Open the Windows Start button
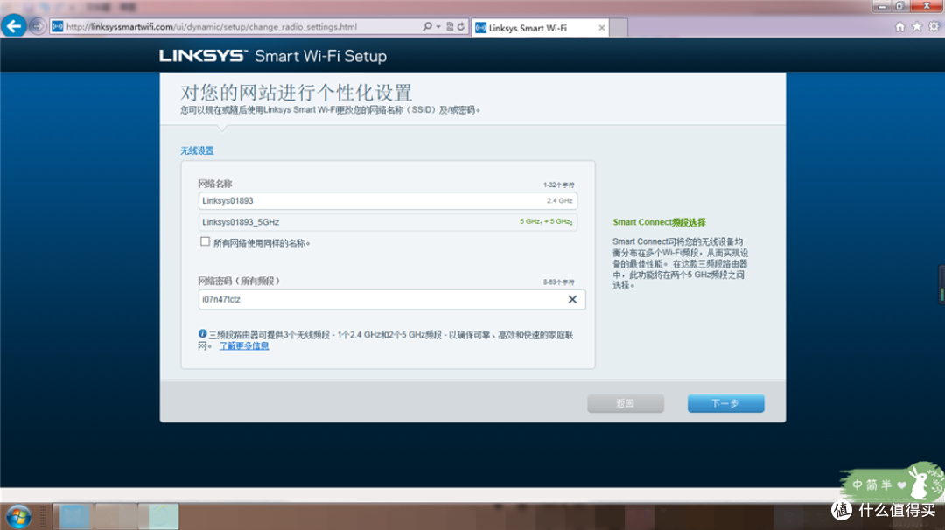Viewport: 945px width, 530px height. tap(18, 517)
